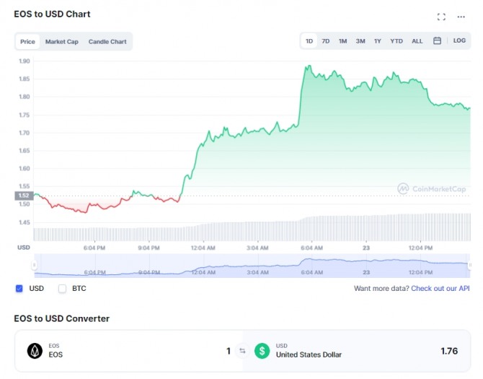Click the swap currencies arrows icon
483x379 pixels.
(x=242, y=352)
